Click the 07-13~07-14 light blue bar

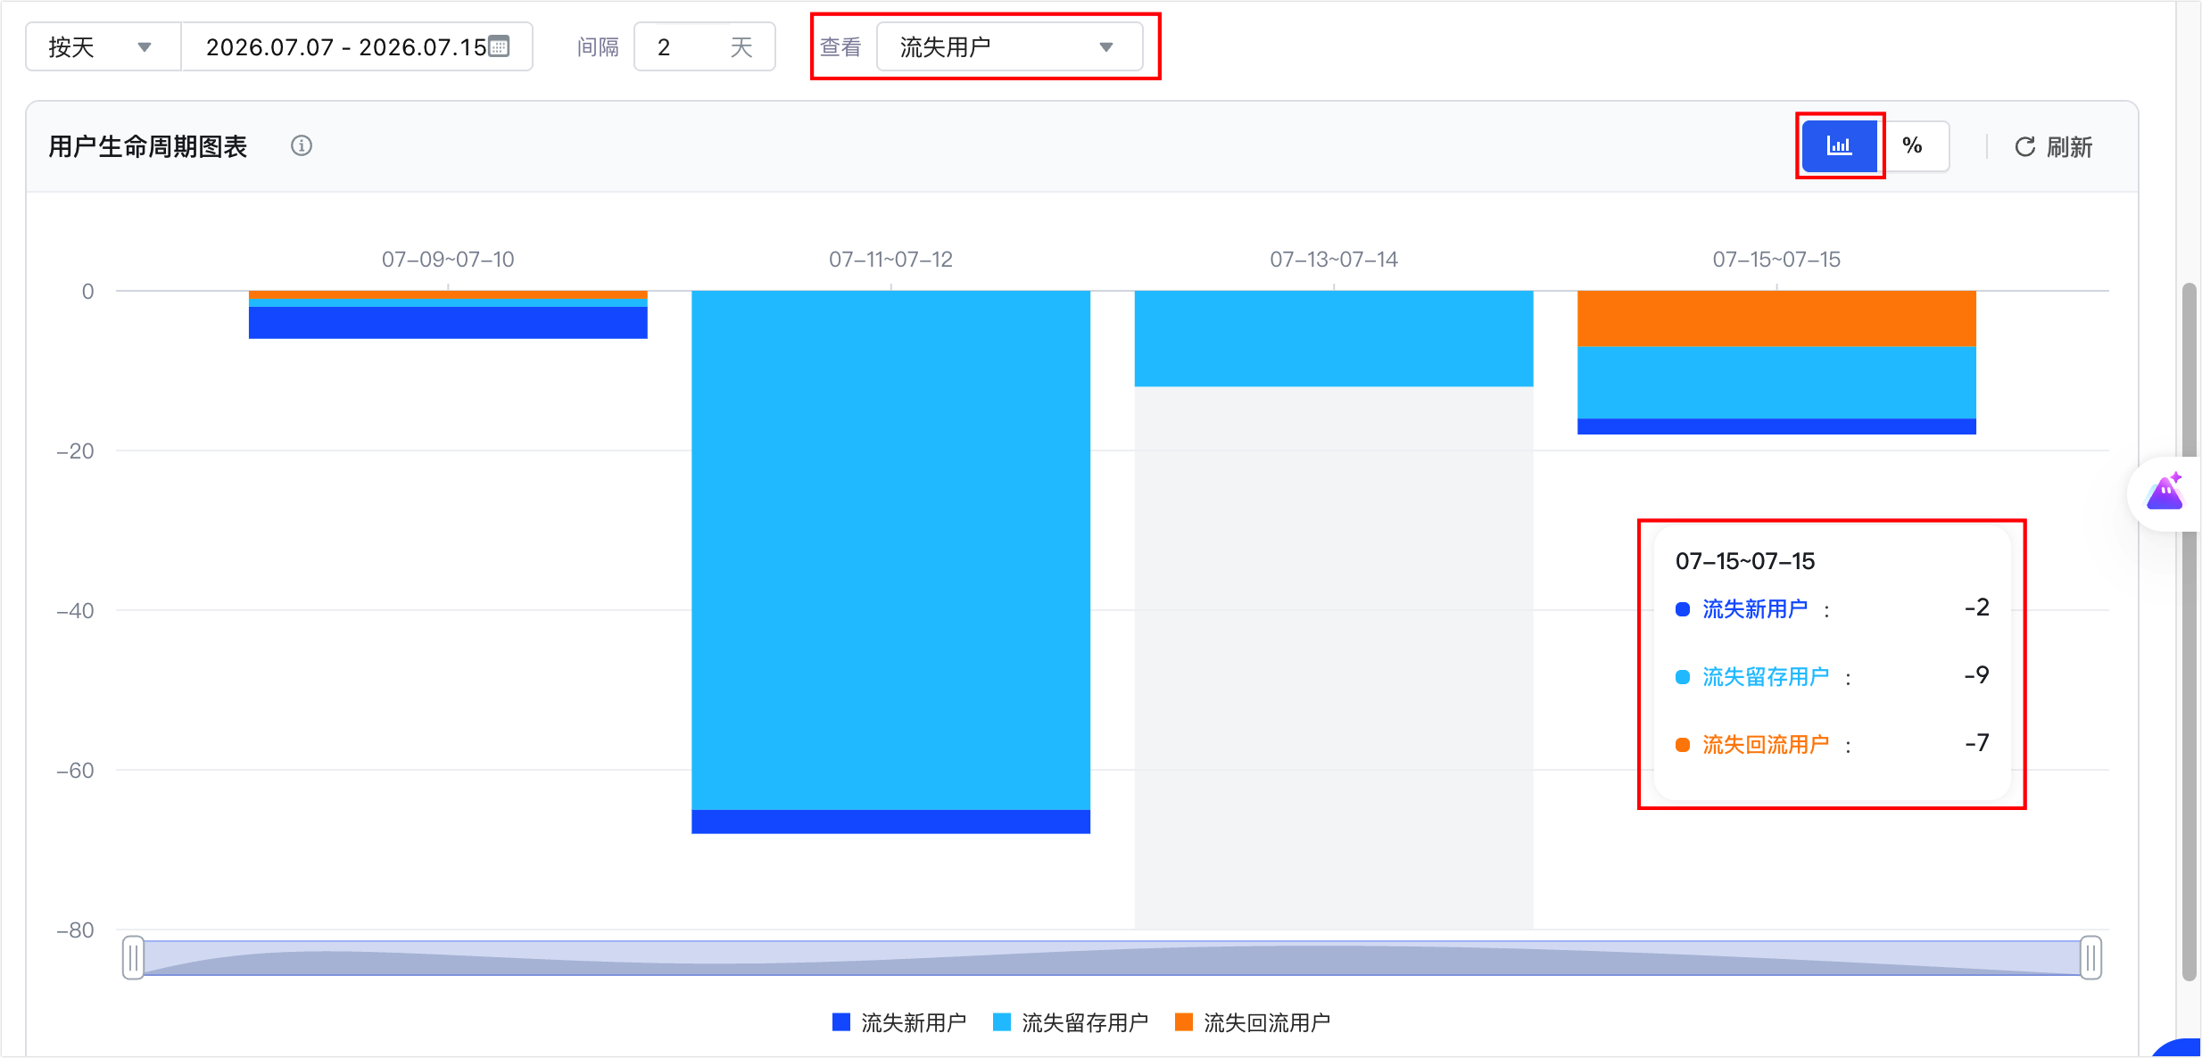(1334, 339)
